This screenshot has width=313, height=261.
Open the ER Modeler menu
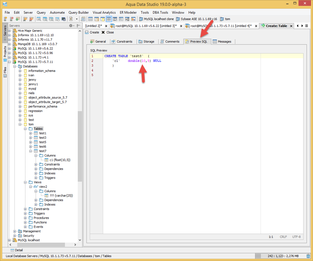pyautogui.click(x=128, y=12)
